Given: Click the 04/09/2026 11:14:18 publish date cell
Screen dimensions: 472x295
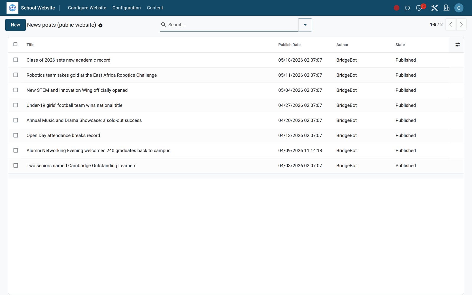Looking at the screenshot, I should tap(300, 150).
